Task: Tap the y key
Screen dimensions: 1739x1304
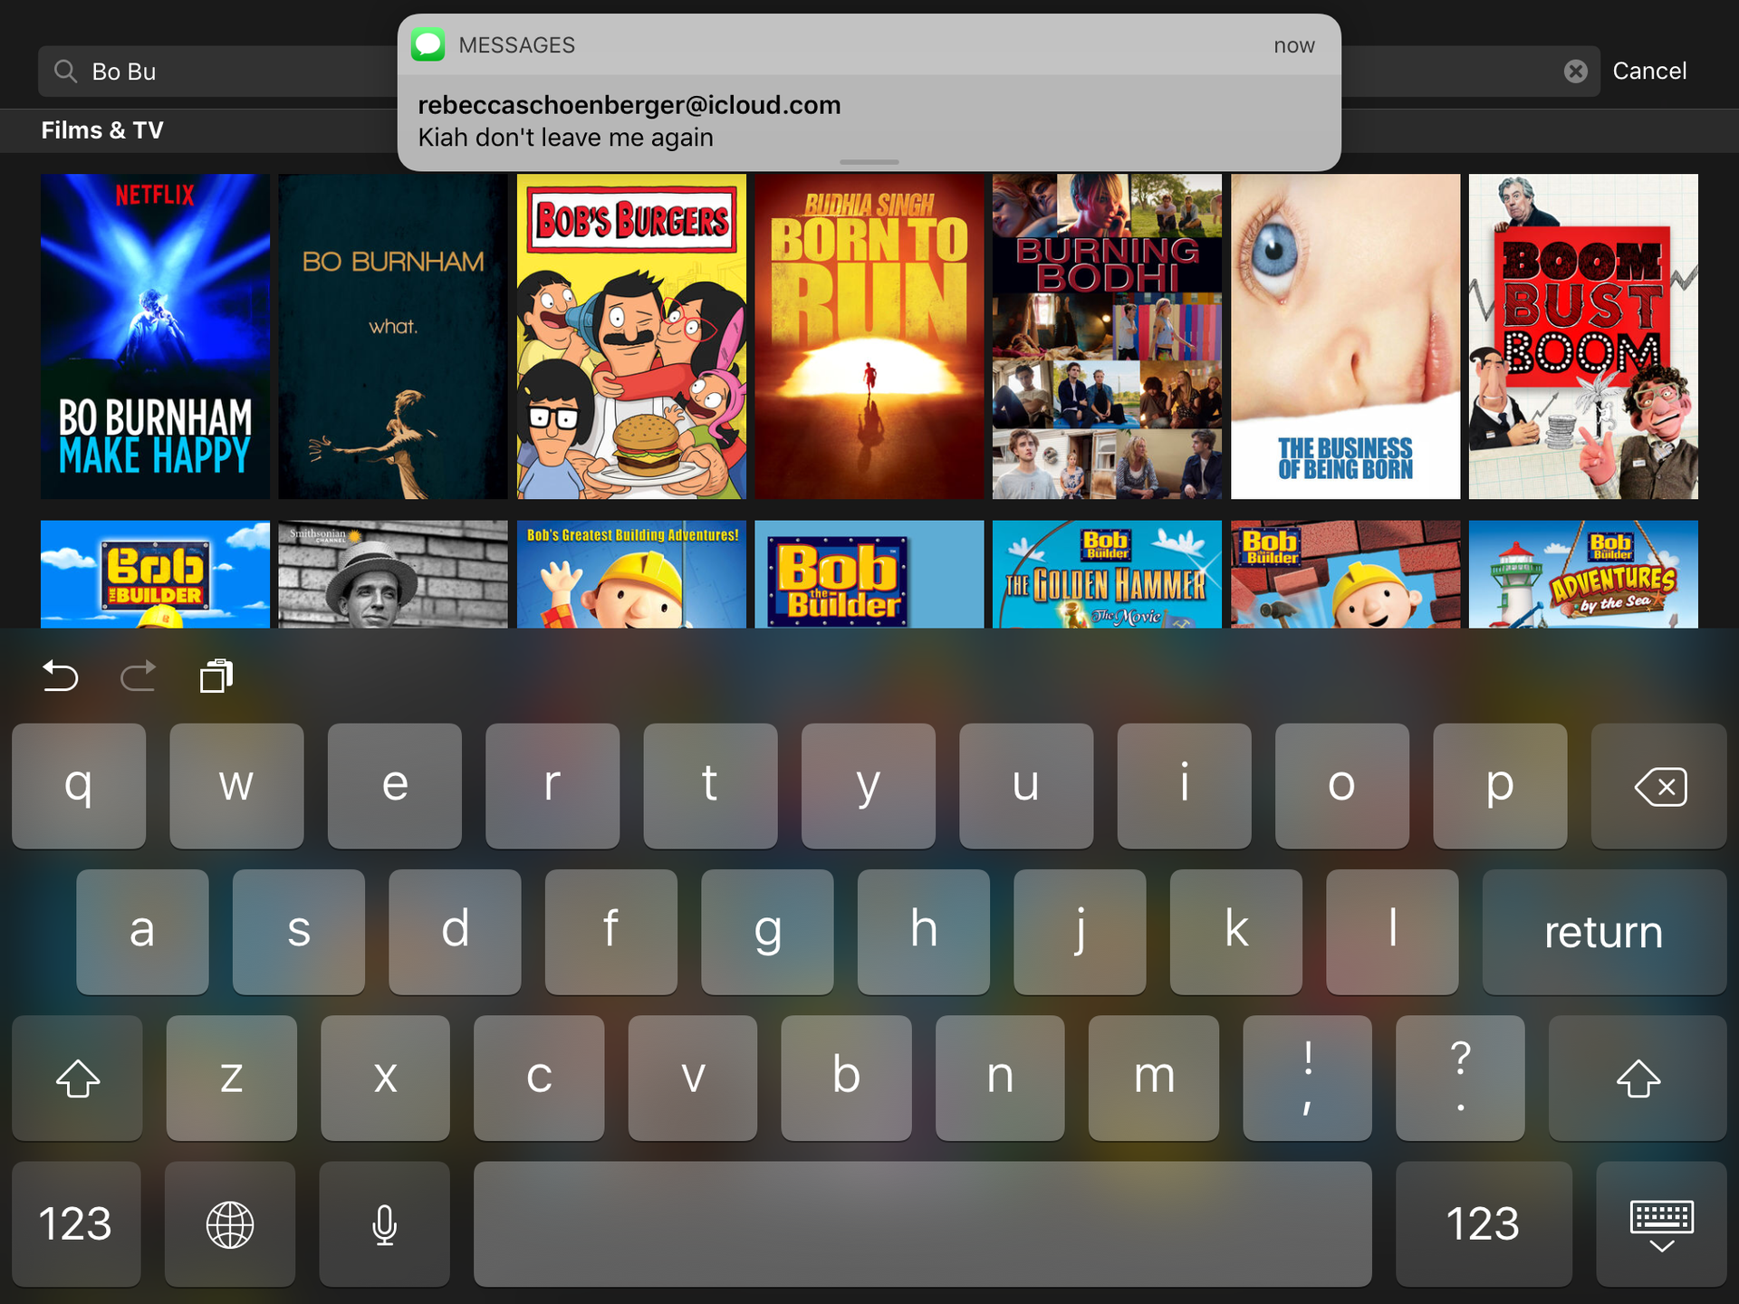Action: point(869,786)
